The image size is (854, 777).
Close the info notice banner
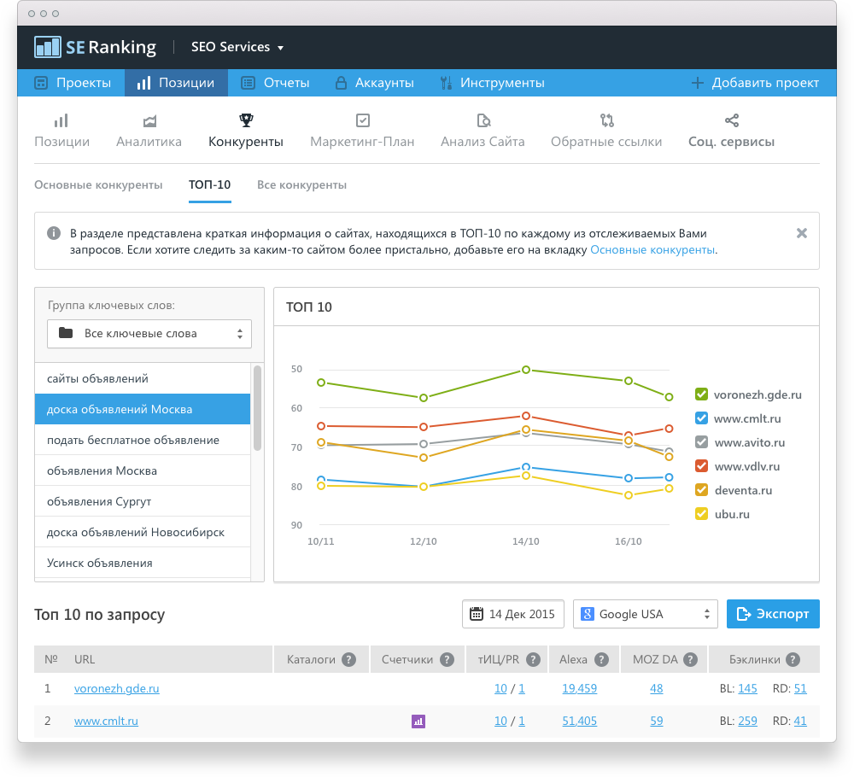pos(802,233)
